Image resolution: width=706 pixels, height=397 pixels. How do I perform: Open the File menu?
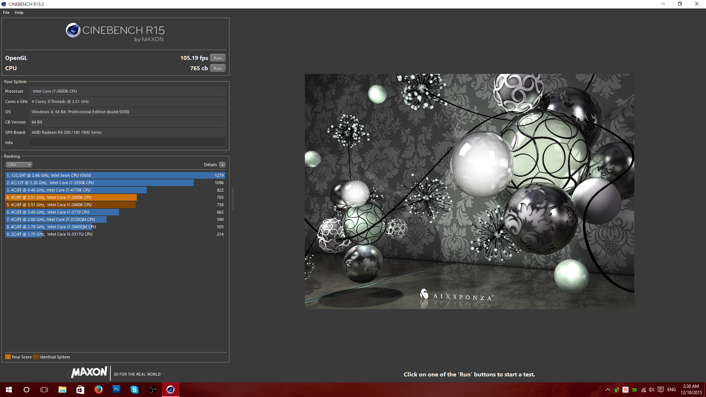click(x=6, y=12)
